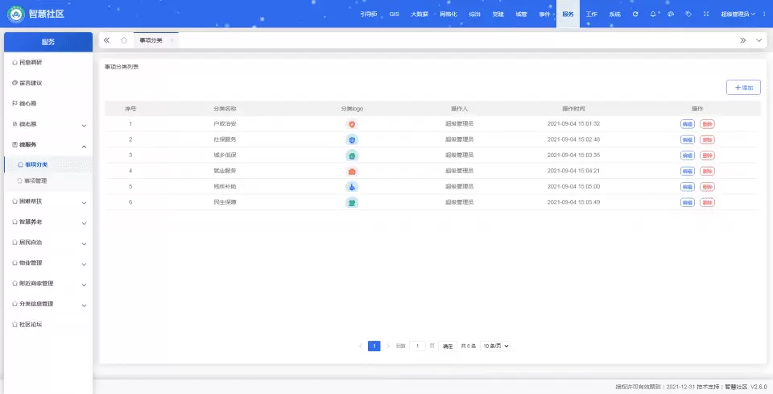This screenshot has height=394, width=773.
Task: Click timestamp 2021-09-04 15:03:35
Action: click(x=573, y=156)
